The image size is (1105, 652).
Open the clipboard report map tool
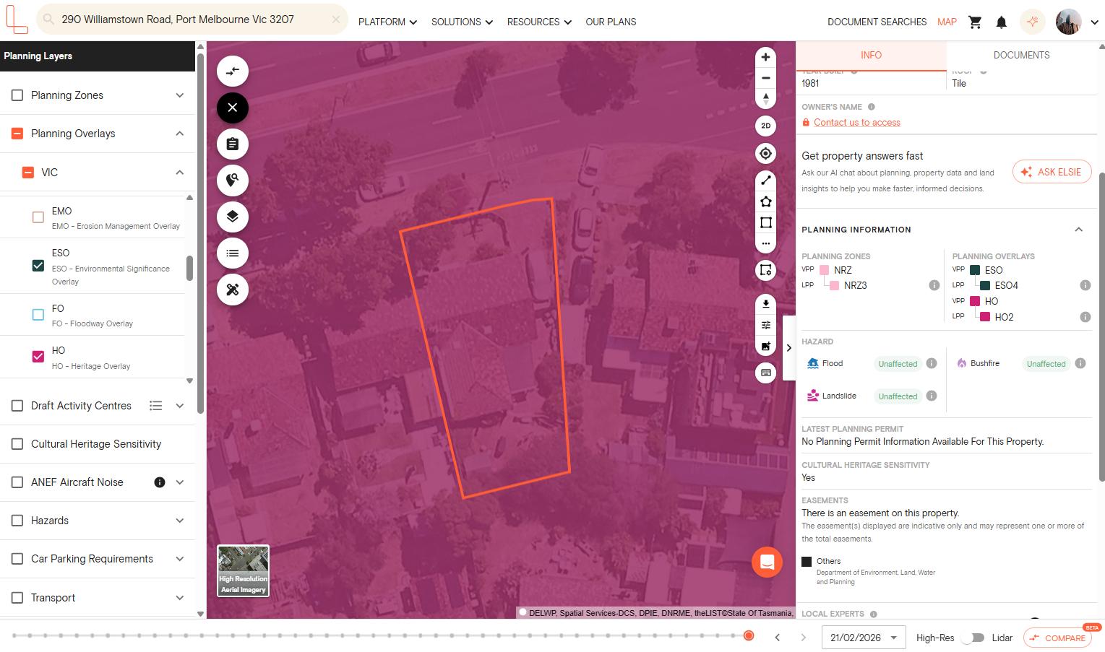pos(233,144)
